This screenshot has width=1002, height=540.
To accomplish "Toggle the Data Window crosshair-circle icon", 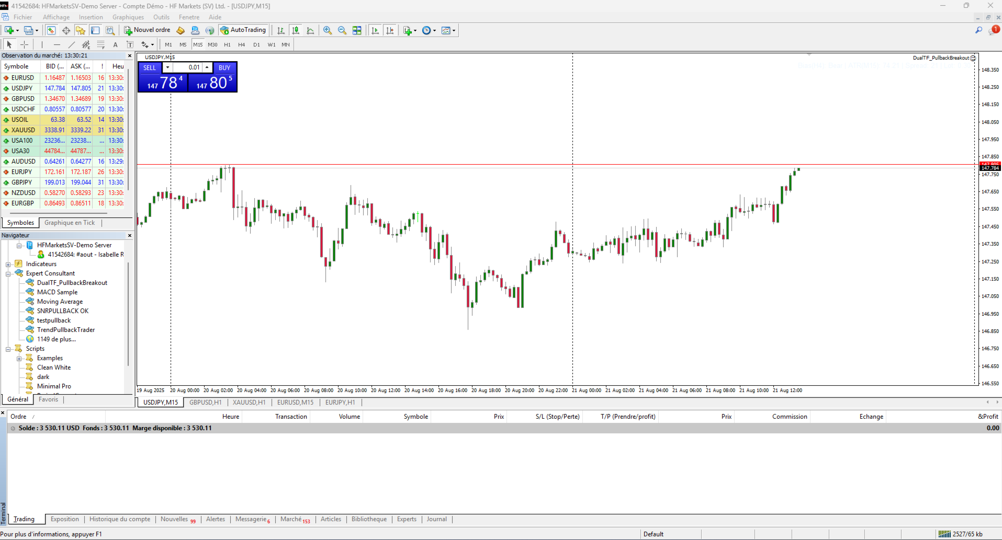I will pyautogui.click(x=66, y=30).
